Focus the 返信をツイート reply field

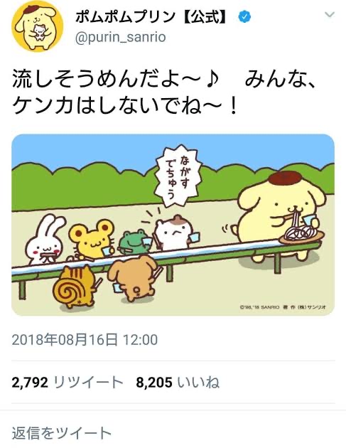point(173,433)
